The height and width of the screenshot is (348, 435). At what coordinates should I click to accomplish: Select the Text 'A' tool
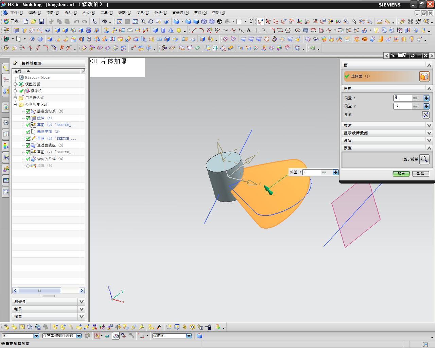[249, 30]
